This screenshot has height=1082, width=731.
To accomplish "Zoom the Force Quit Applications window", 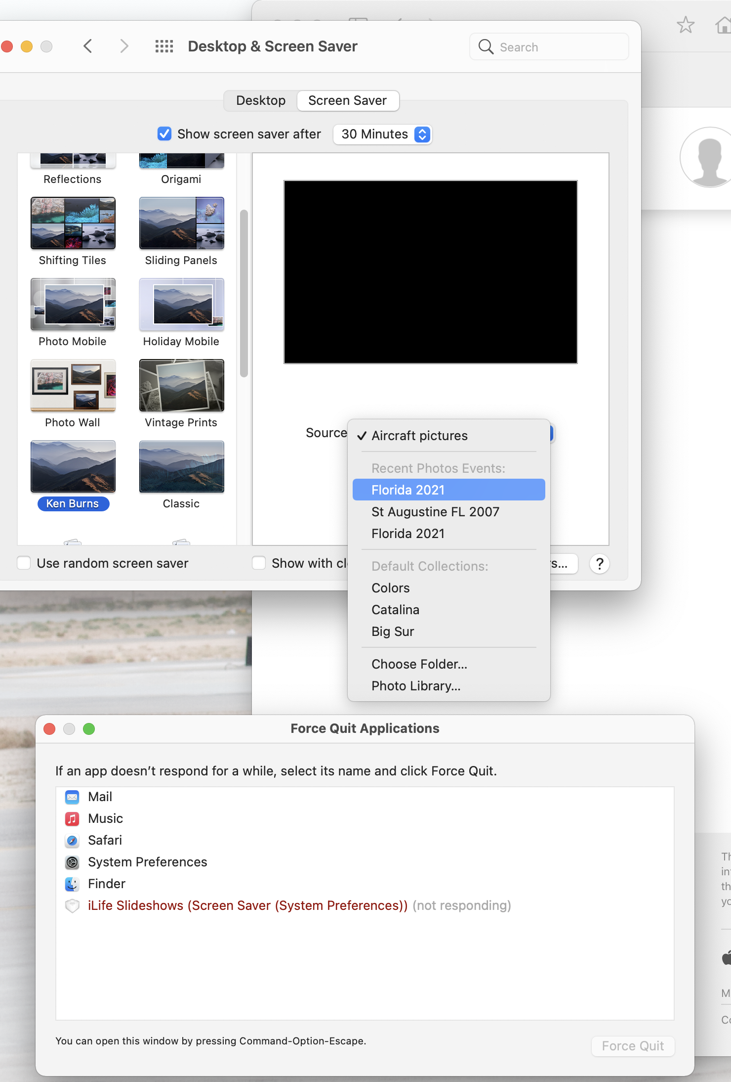I will click(89, 729).
